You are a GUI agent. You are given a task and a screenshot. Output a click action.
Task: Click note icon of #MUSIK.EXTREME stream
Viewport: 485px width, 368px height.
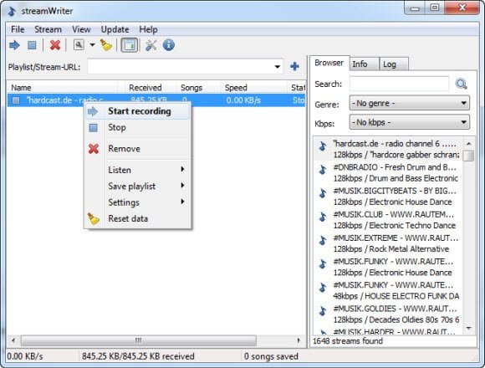click(323, 240)
